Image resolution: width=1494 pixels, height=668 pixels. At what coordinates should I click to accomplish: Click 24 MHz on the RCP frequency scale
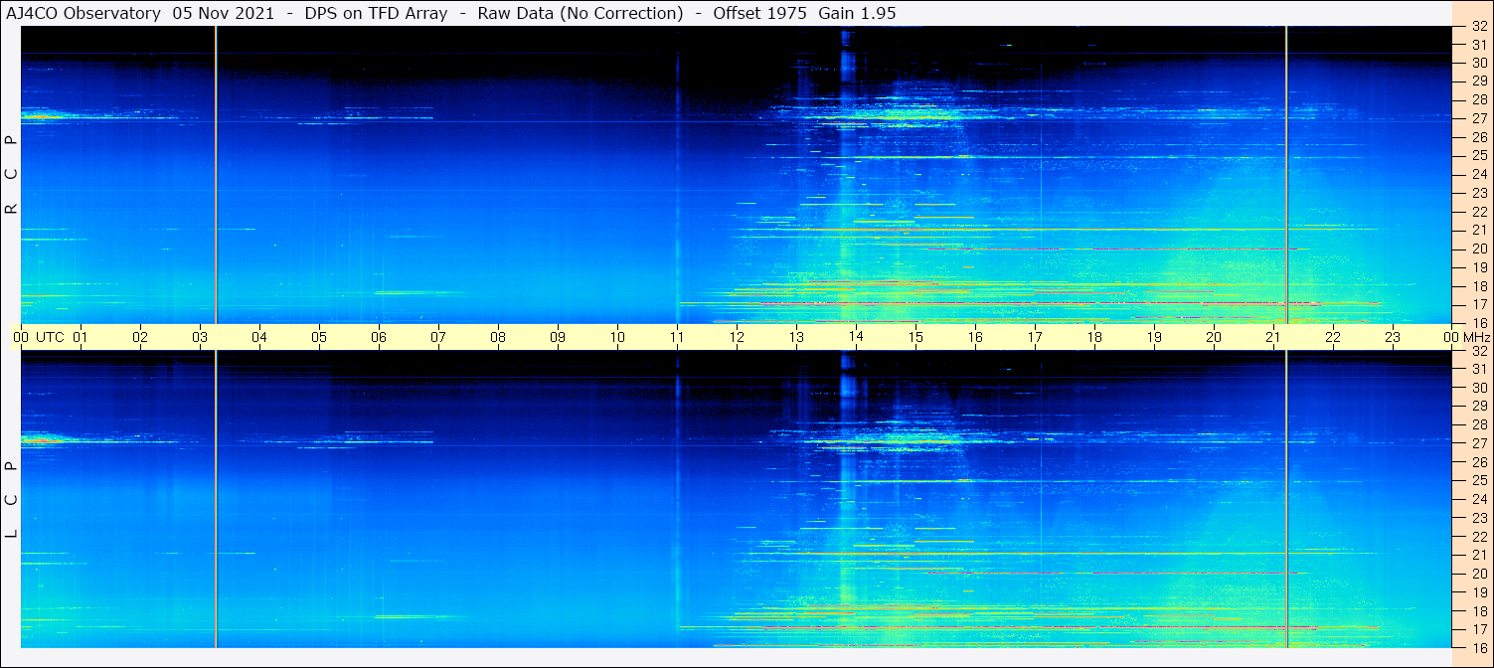1478,174
